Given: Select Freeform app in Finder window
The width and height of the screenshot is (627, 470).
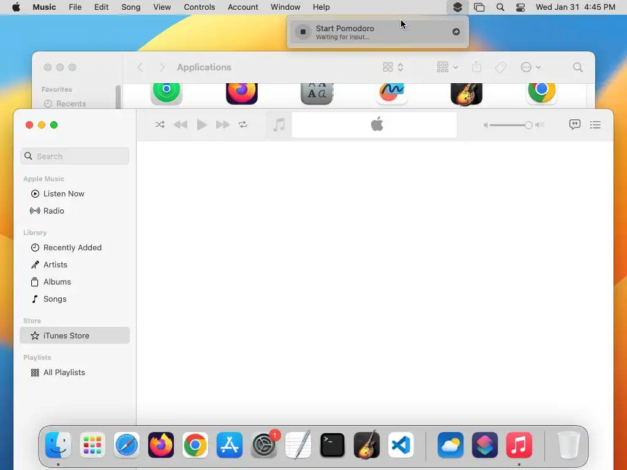Looking at the screenshot, I should 392,93.
